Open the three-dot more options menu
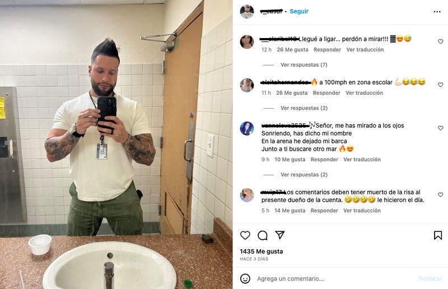 pos(437,12)
